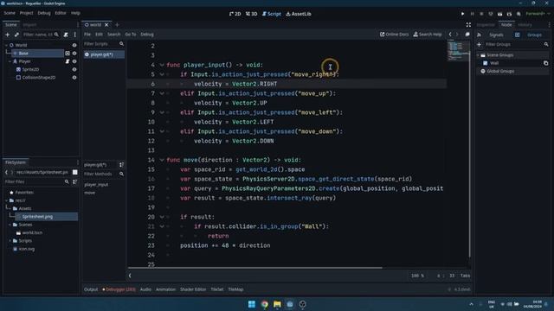
Task: Fold the player_input function at line 4
Action: click(x=162, y=65)
